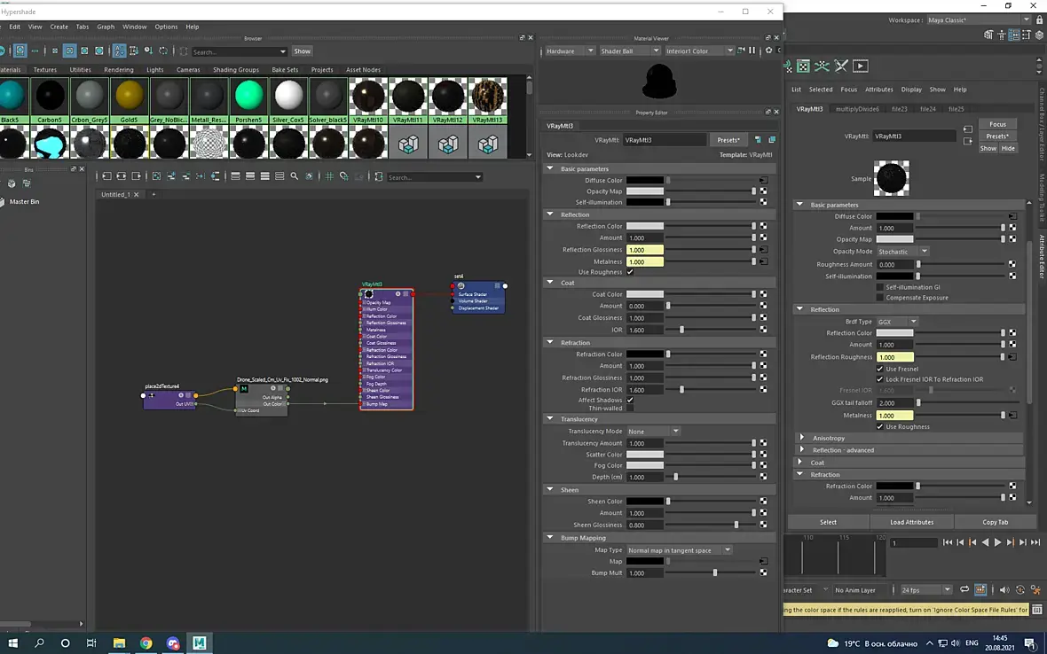Switch to the Textures tab
Image resolution: width=1047 pixels, height=654 pixels.
click(44, 69)
